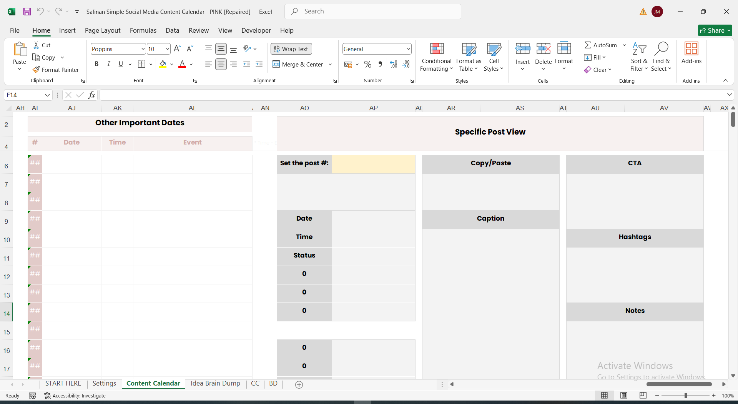Image resolution: width=738 pixels, height=404 pixels.
Task: Click the Format Painter brush
Action: coord(37,70)
